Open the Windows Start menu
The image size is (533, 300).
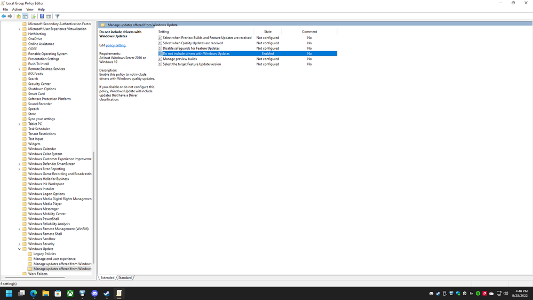point(9,294)
